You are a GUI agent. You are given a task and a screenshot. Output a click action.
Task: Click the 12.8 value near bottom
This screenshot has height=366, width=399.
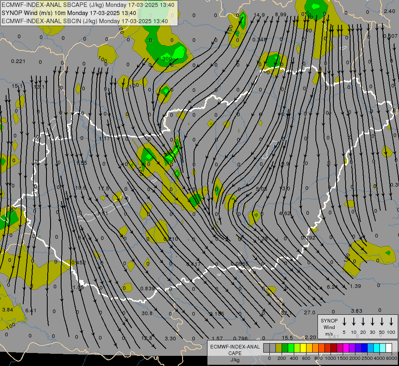tap(147, 338)
